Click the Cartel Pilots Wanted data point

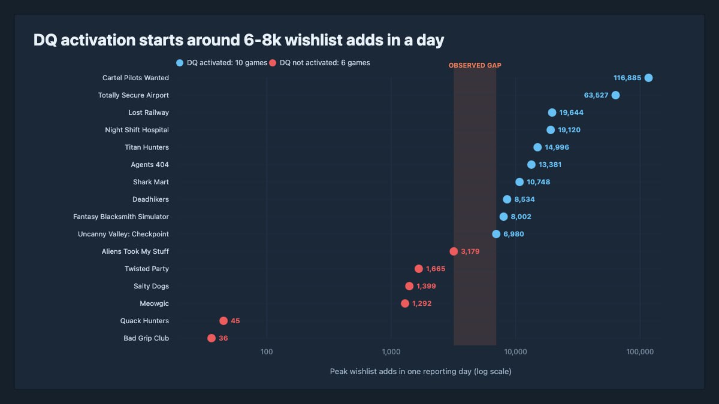click(x=648, y=78)
